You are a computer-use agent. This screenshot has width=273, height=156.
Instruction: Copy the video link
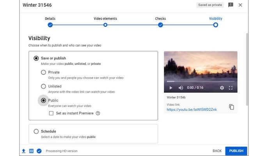231,107
